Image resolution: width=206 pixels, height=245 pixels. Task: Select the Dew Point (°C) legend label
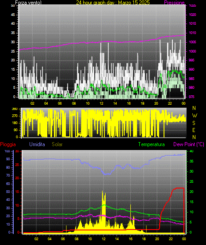coord(189,144)
